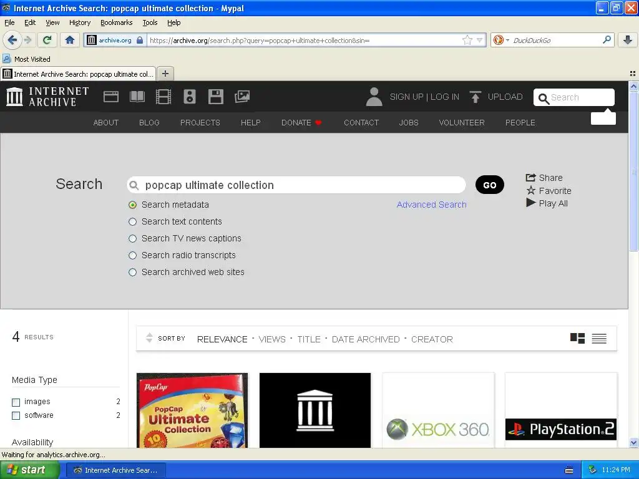Open the Texts book icon

137,97
